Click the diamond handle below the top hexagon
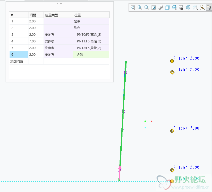The width and height of the screenshot is (212, 192). (172, 72)
